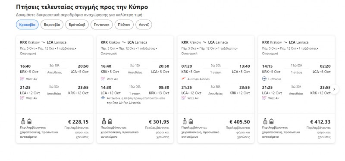Open the € 412,33 Lufthansa offer
Image resolution: width=345 pixels, height=161 pixels.
point(296,89)
